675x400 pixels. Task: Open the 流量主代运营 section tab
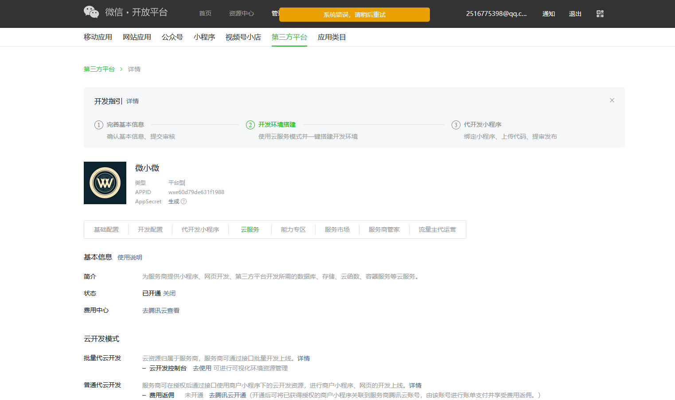pos(437,229)
